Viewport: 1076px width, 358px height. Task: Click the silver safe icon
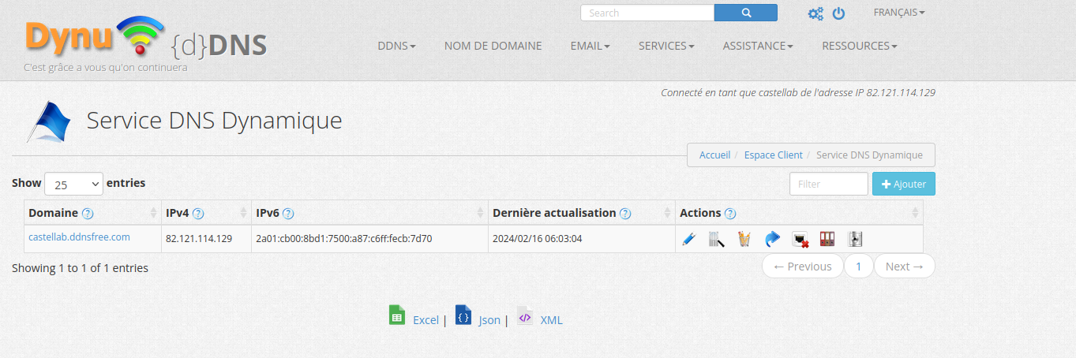(x=855, y=239)
